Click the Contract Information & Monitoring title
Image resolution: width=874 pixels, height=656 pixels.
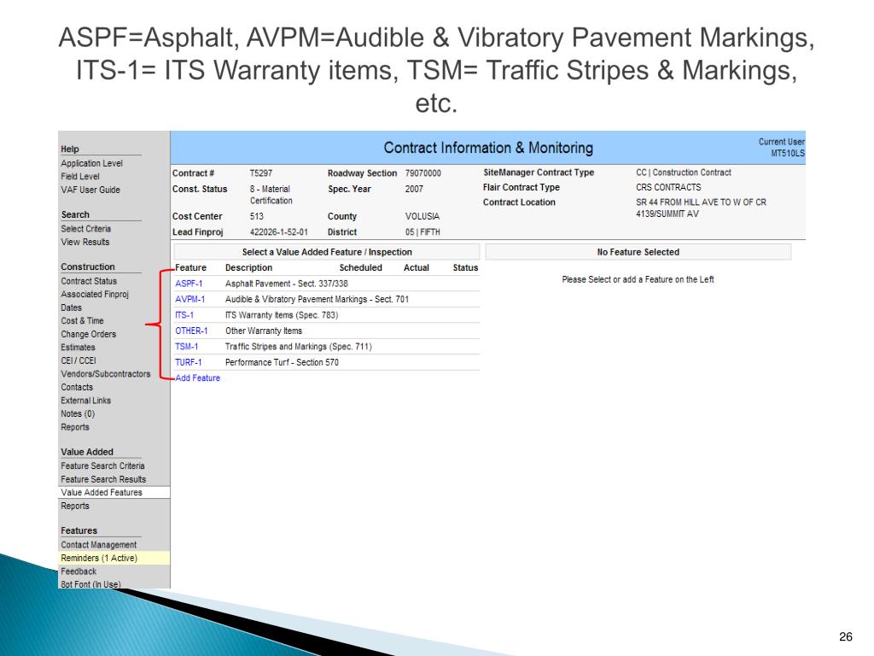487,148
